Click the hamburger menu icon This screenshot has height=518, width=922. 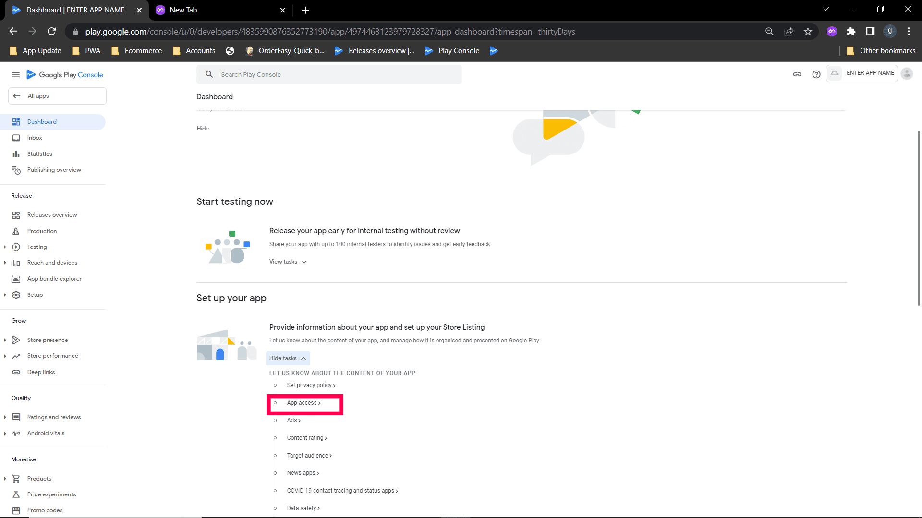[x=16, y=75]
